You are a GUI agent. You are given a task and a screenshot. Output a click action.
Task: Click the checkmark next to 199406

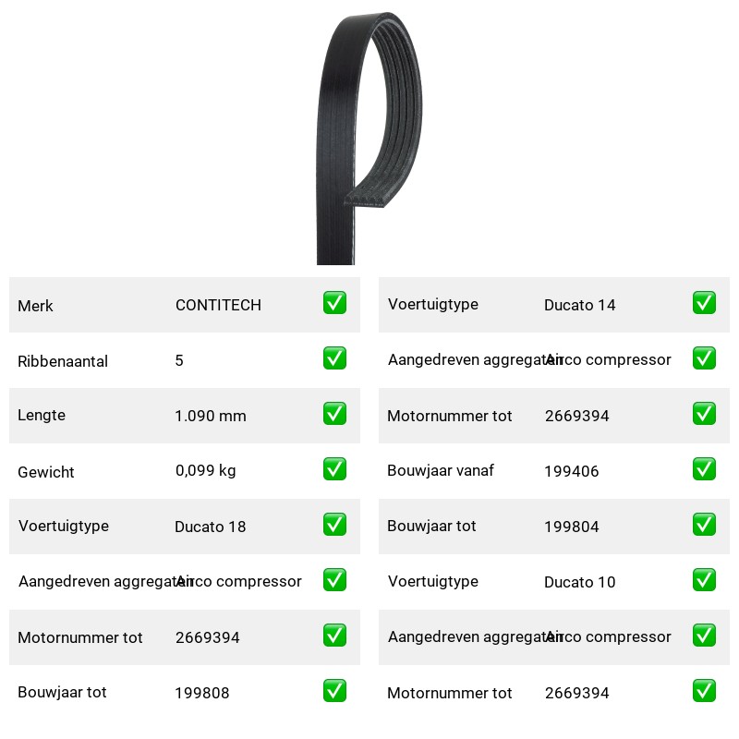tap(704, 469)
